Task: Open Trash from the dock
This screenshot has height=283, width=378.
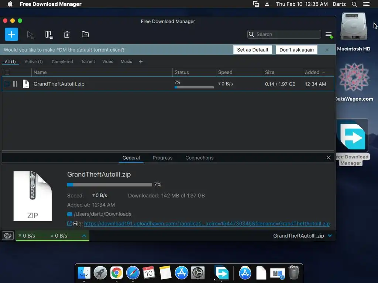Action: pyautogui.click(x=294, y=272)
